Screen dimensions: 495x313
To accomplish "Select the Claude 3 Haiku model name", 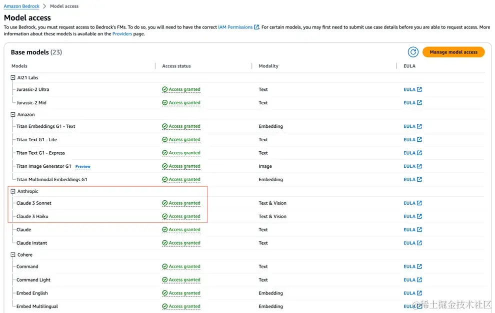I will click(x=32, y=216).
